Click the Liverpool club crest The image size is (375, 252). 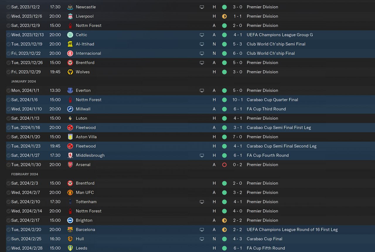point(70,16)
